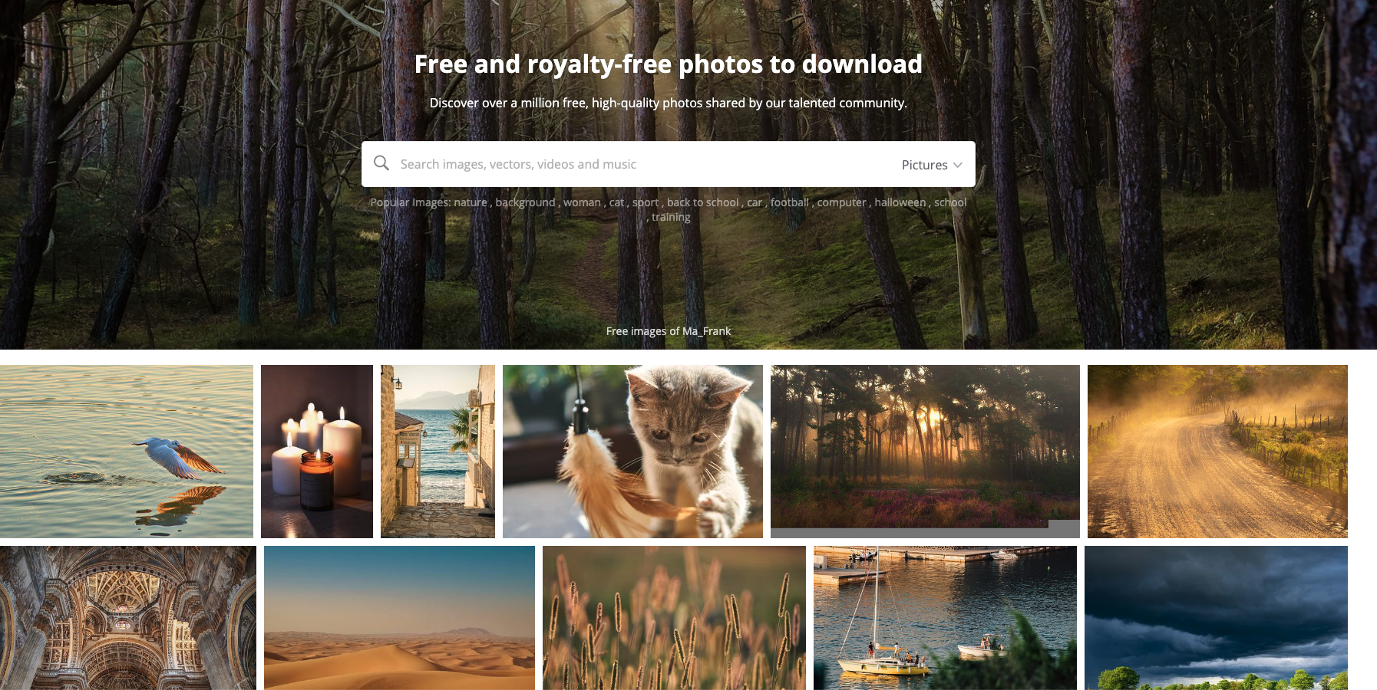View the lit candles photo thumbnail
This screenshot has height=690, width=1377.
click(317, 452)
